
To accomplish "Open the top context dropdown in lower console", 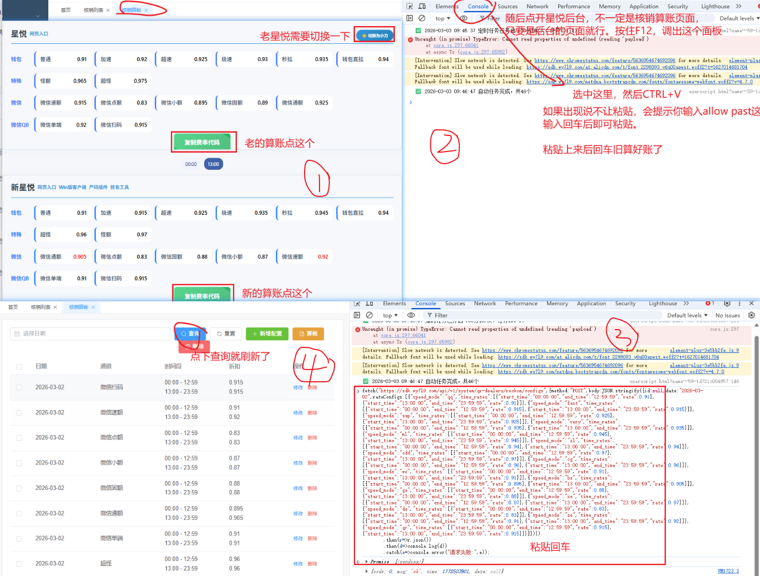I will [x=390, y=315].
